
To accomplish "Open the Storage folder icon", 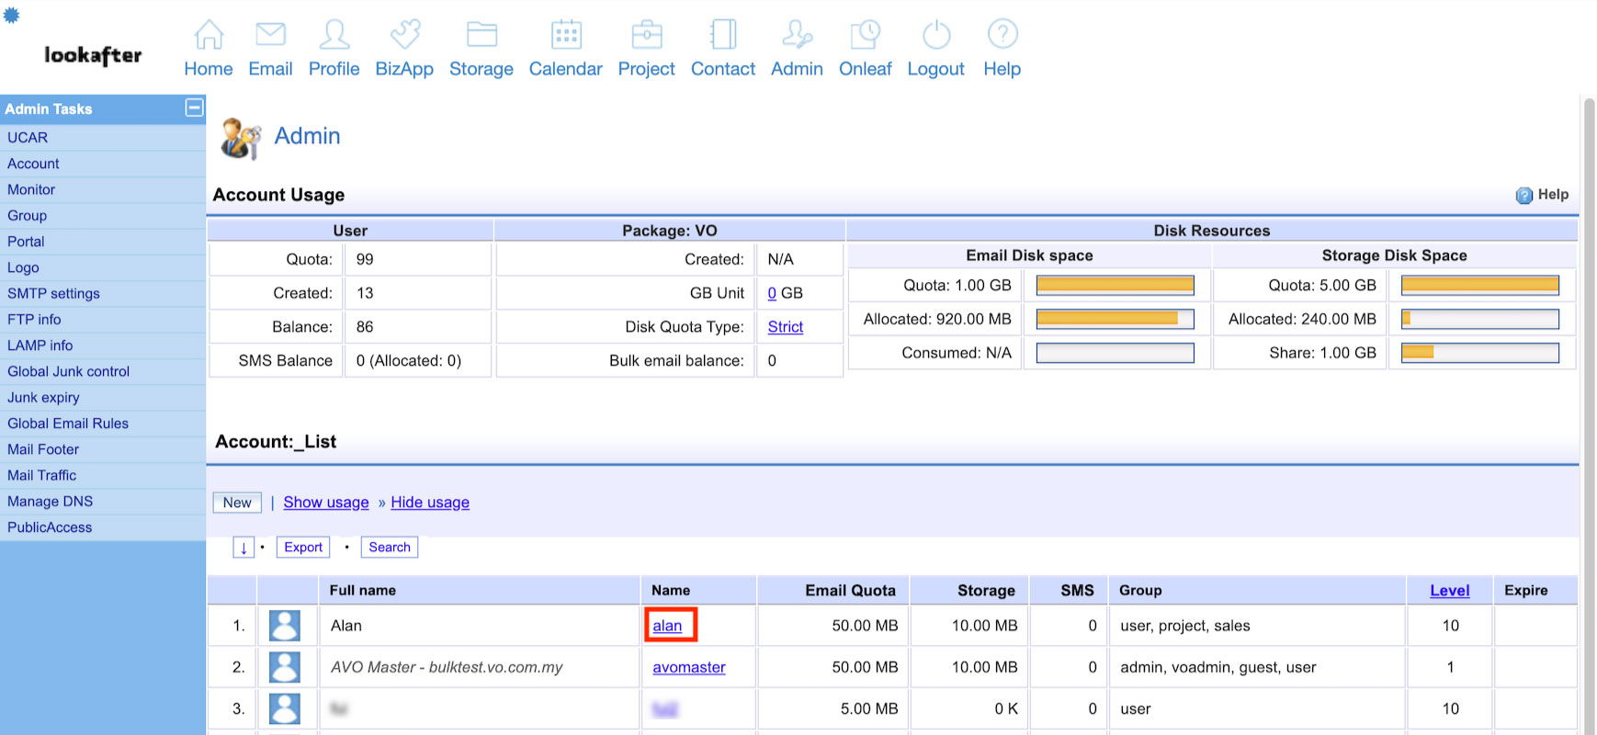I will (481, 35).
